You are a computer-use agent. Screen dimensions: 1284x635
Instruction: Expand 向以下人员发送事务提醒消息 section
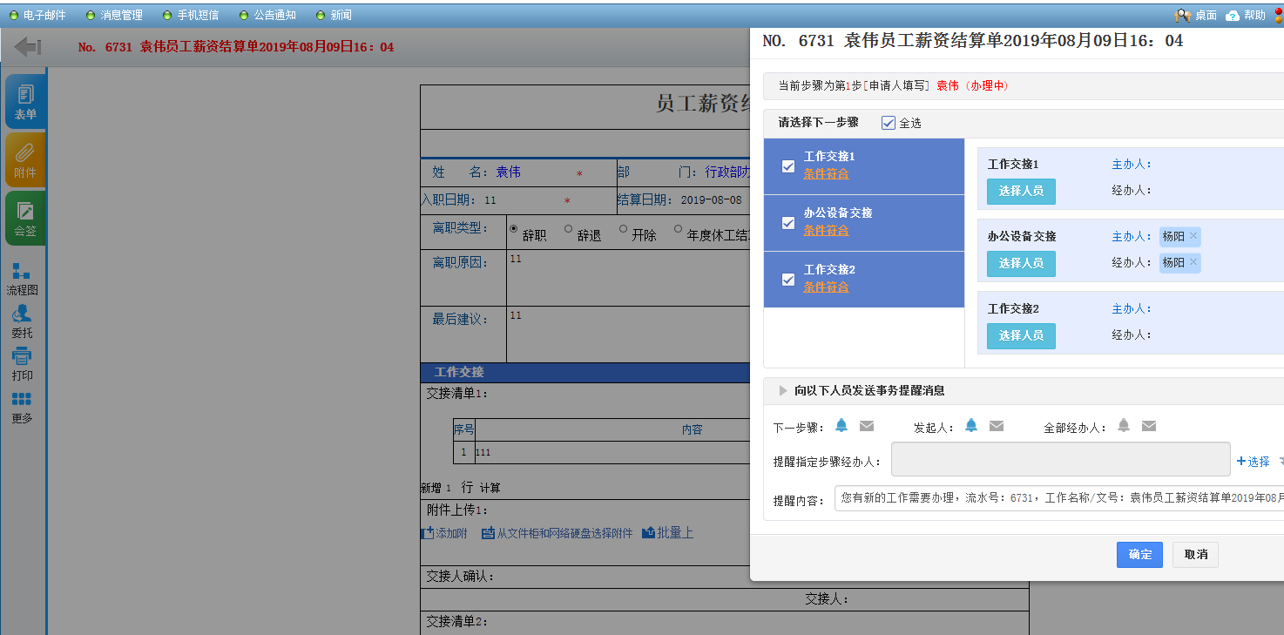pos(782,391)
